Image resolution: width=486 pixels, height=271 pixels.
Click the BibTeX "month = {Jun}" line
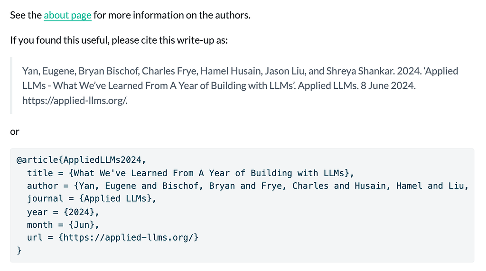[x=63, y=224]
